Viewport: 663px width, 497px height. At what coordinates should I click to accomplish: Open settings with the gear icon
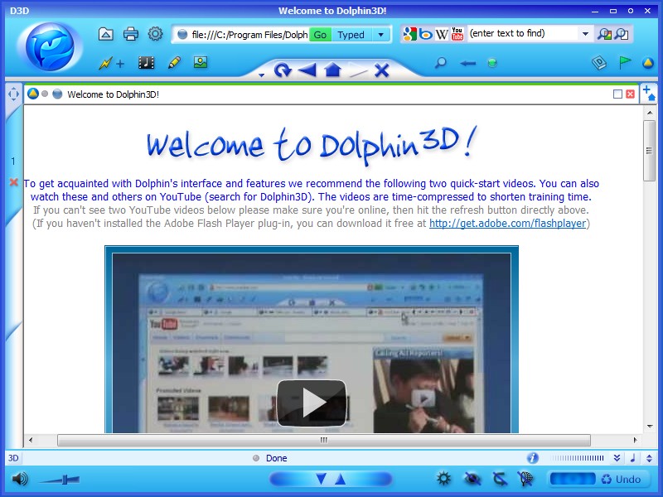coord(155,34)
